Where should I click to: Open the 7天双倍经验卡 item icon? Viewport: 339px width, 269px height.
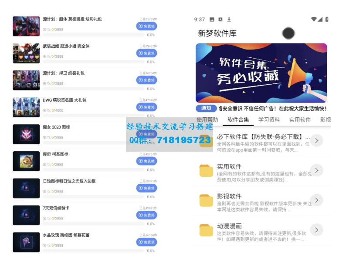coord(26,215)
